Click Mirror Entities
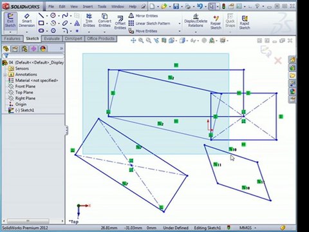This screenshot has width=309, height=232. coord(143,15)
